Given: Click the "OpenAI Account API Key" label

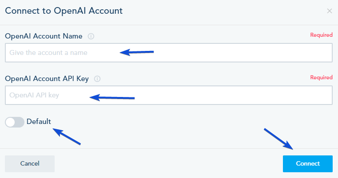Looking at the screenshot, I should (47, 79).
